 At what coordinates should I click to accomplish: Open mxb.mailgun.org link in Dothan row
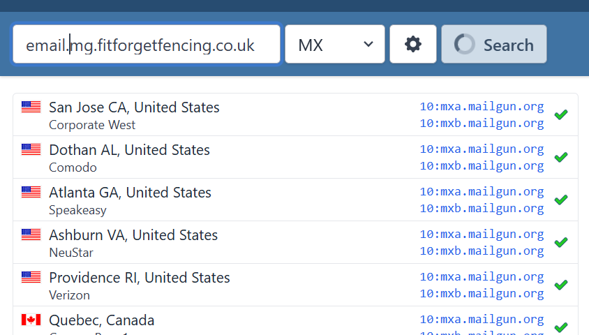pyautogui.click(x=482, y=166)
